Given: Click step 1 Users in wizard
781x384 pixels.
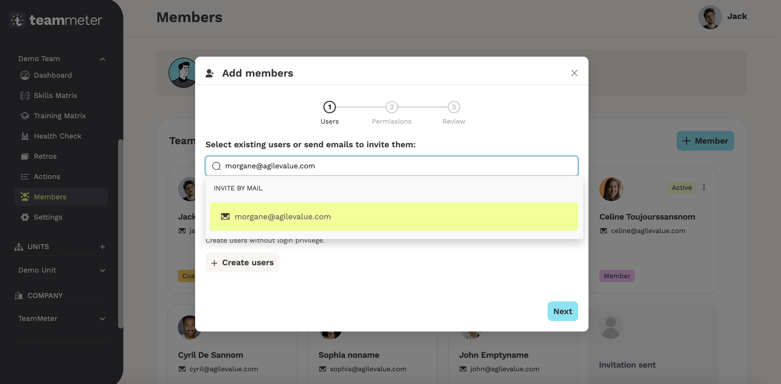Looking at the screenshot, I should pyautogui.click(x=330, y=107).
